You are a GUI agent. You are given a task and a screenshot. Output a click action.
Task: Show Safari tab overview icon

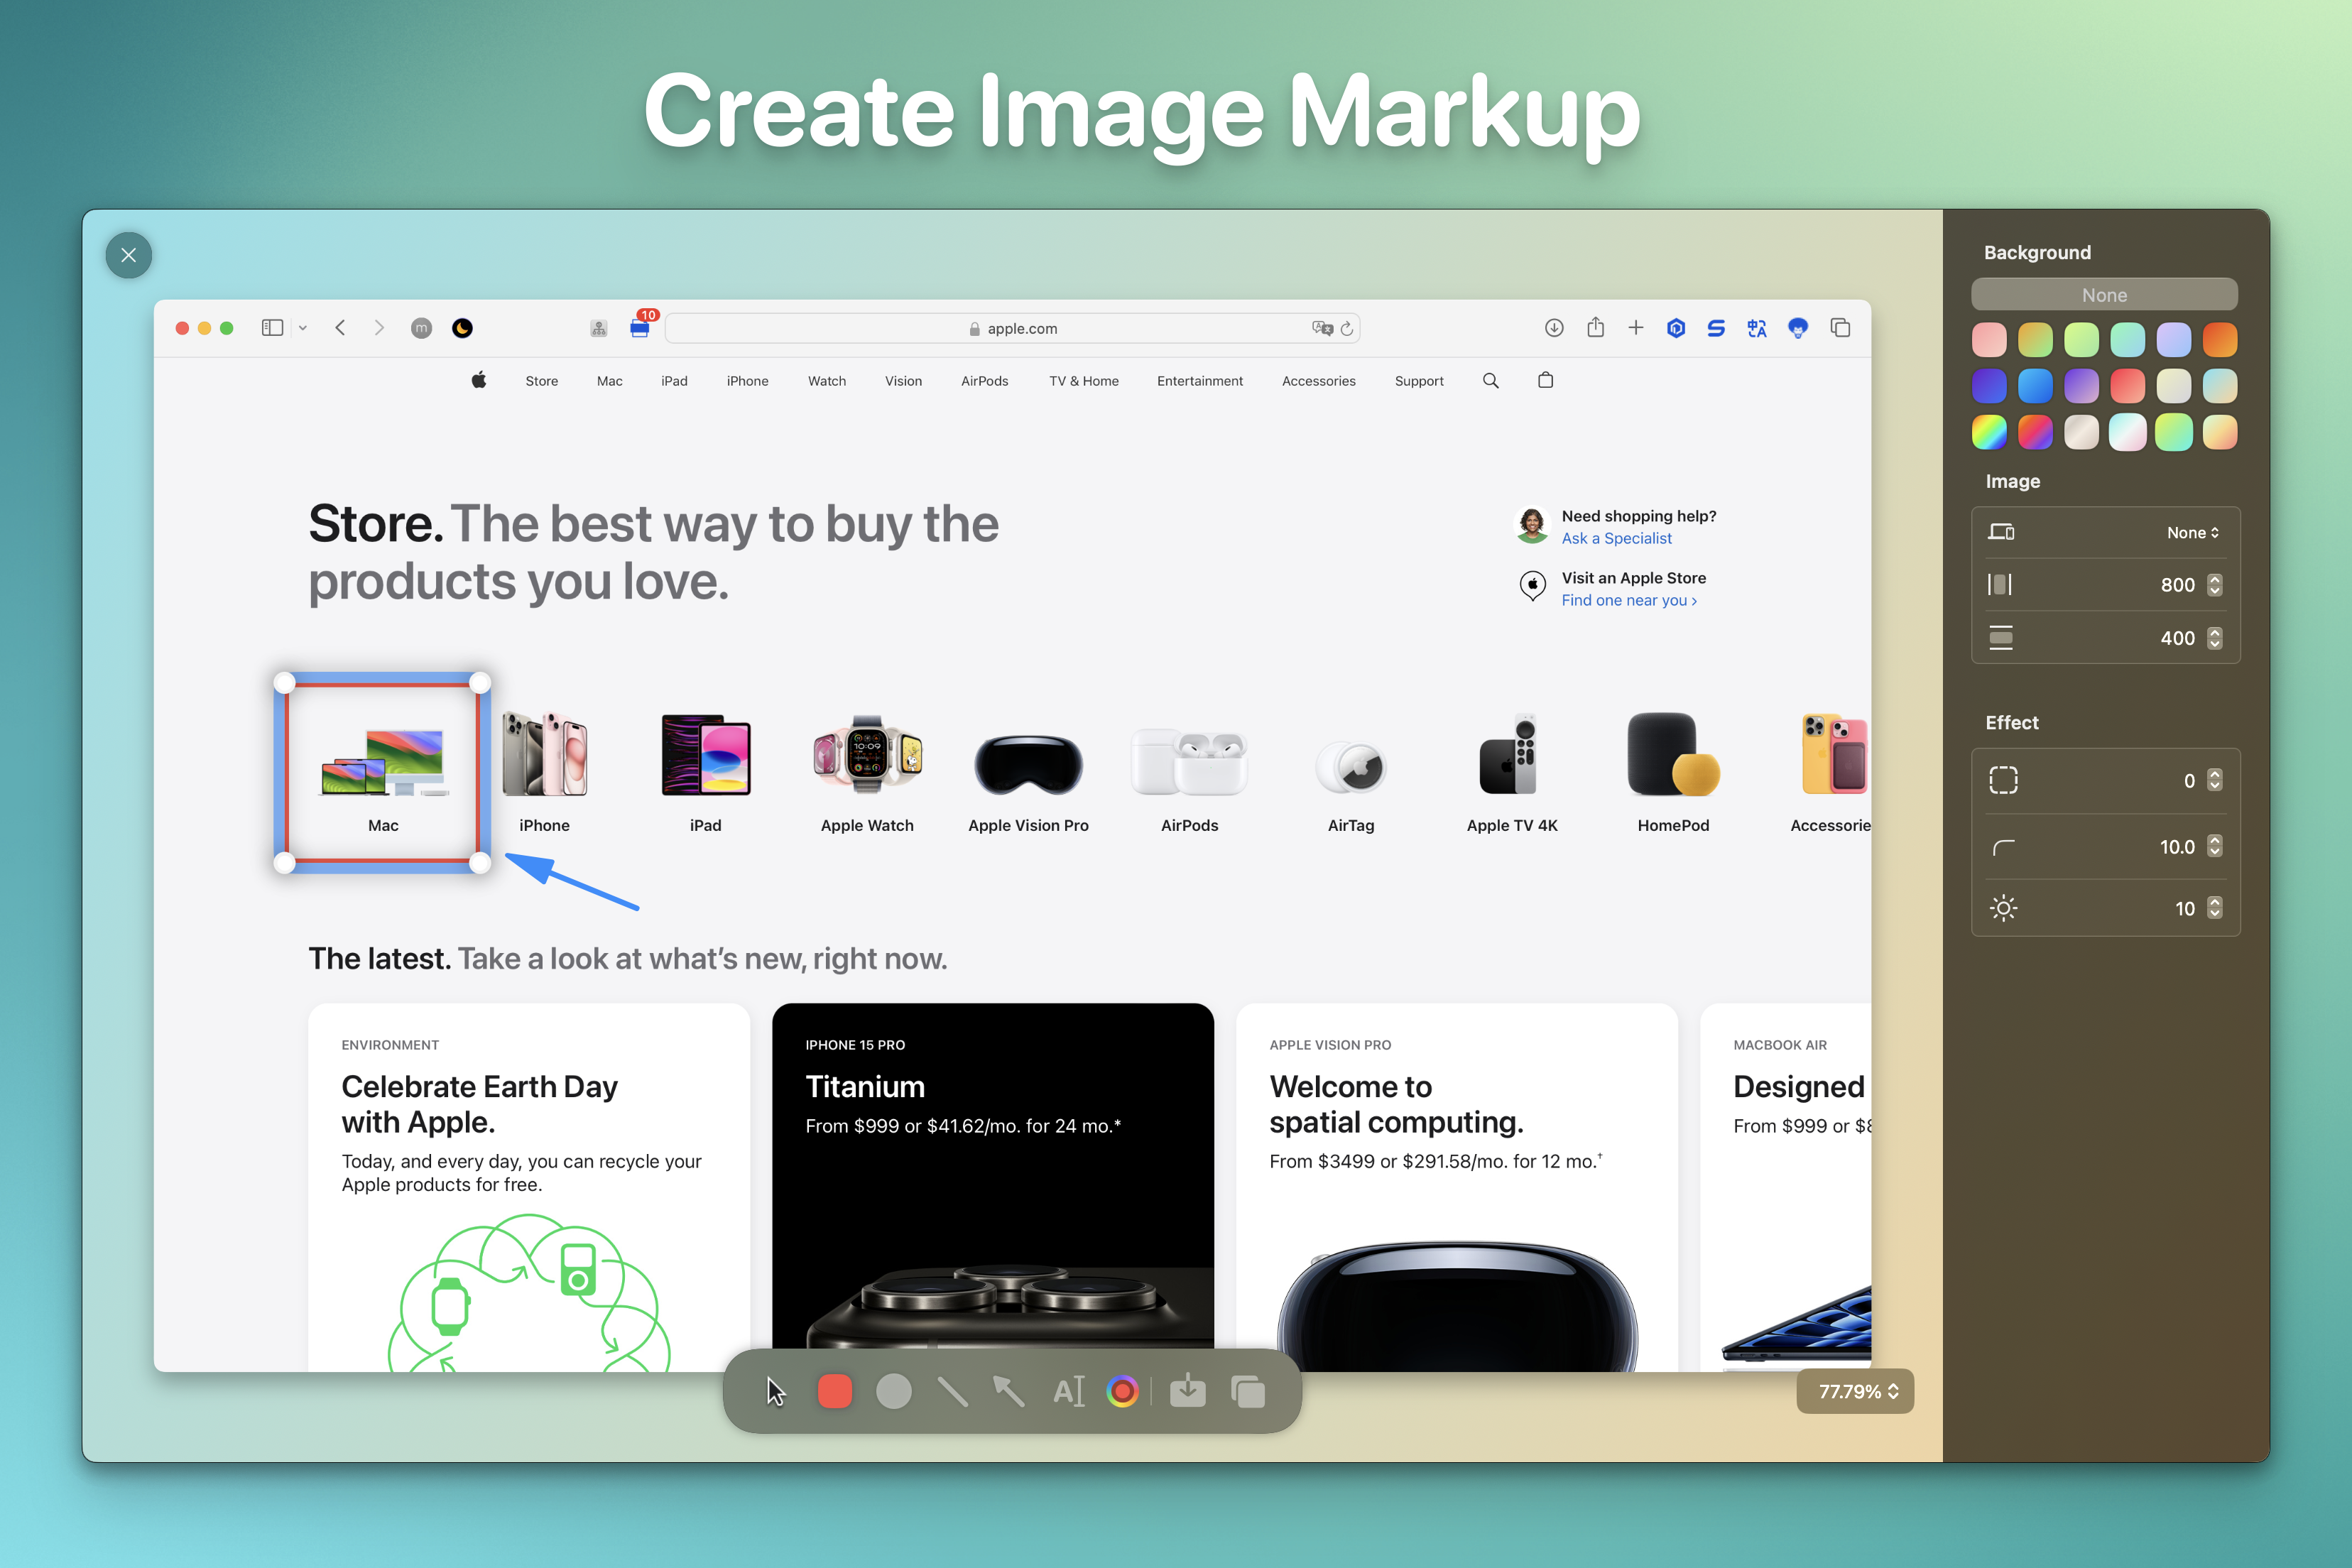(x=1840, y=328)
